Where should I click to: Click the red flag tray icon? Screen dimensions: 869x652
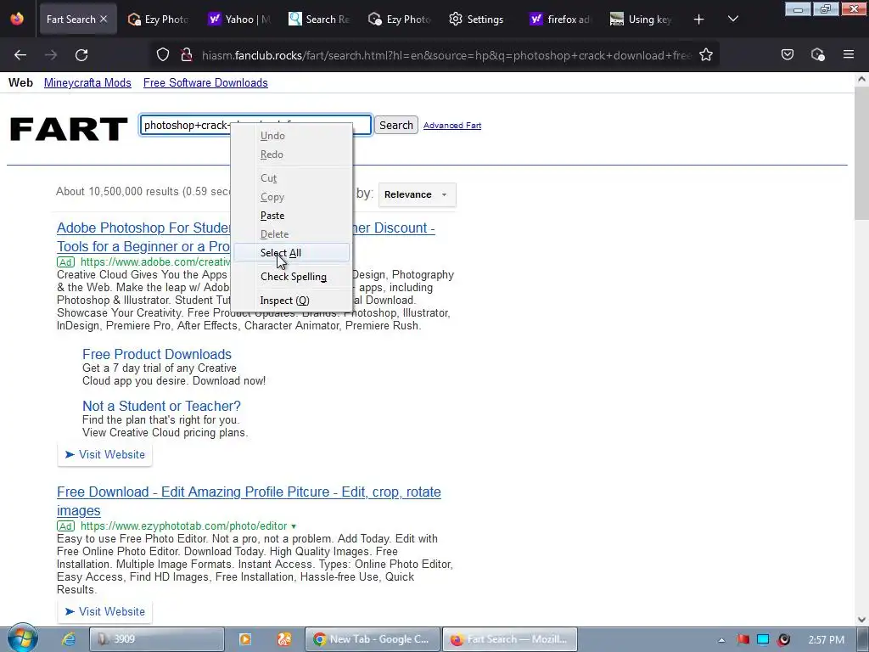pyautogui.click(x=743, y=640)
